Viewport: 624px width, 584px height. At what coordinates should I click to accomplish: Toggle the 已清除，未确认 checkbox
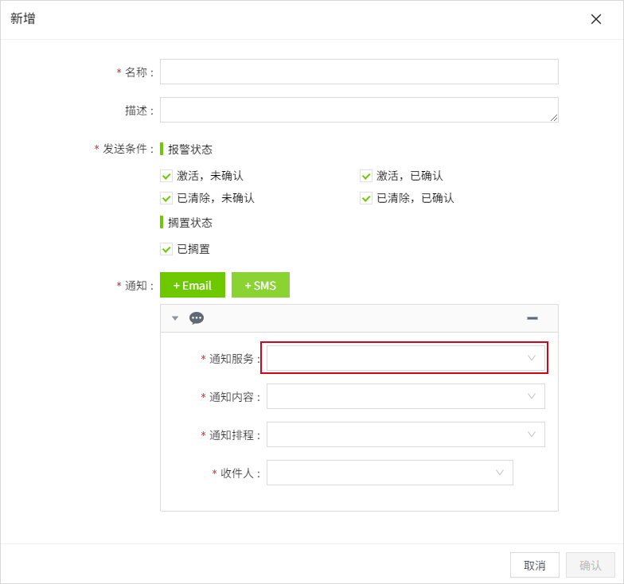166,198
